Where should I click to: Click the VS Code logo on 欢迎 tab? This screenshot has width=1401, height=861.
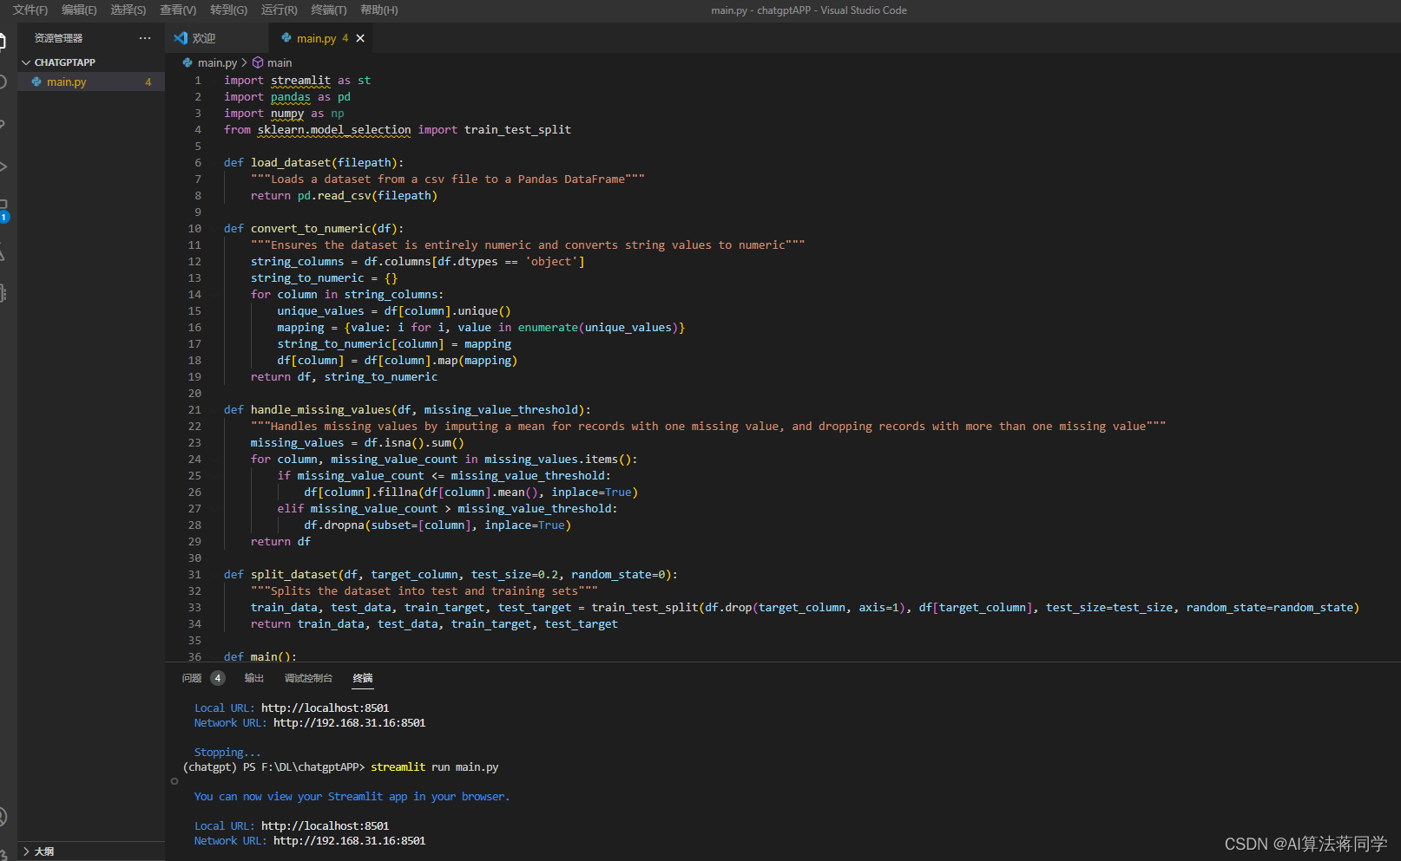[181, 38]
